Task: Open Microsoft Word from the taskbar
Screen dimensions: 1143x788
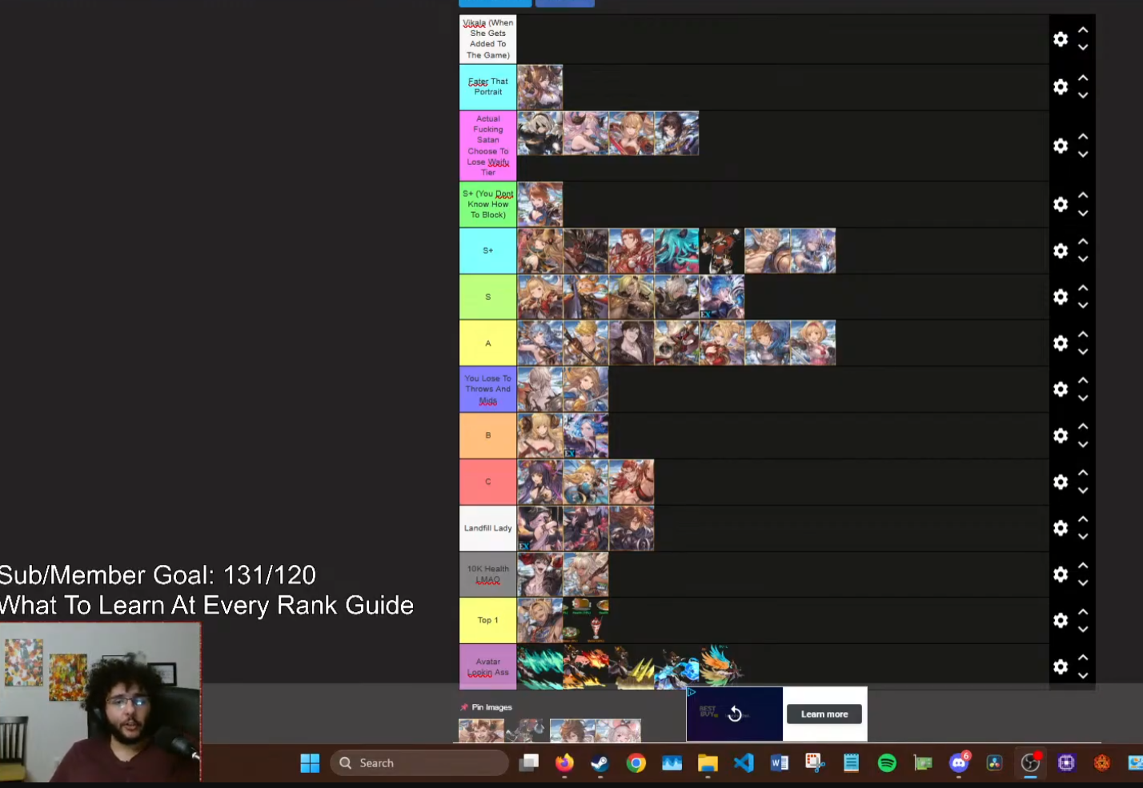Action: (780, 763)
